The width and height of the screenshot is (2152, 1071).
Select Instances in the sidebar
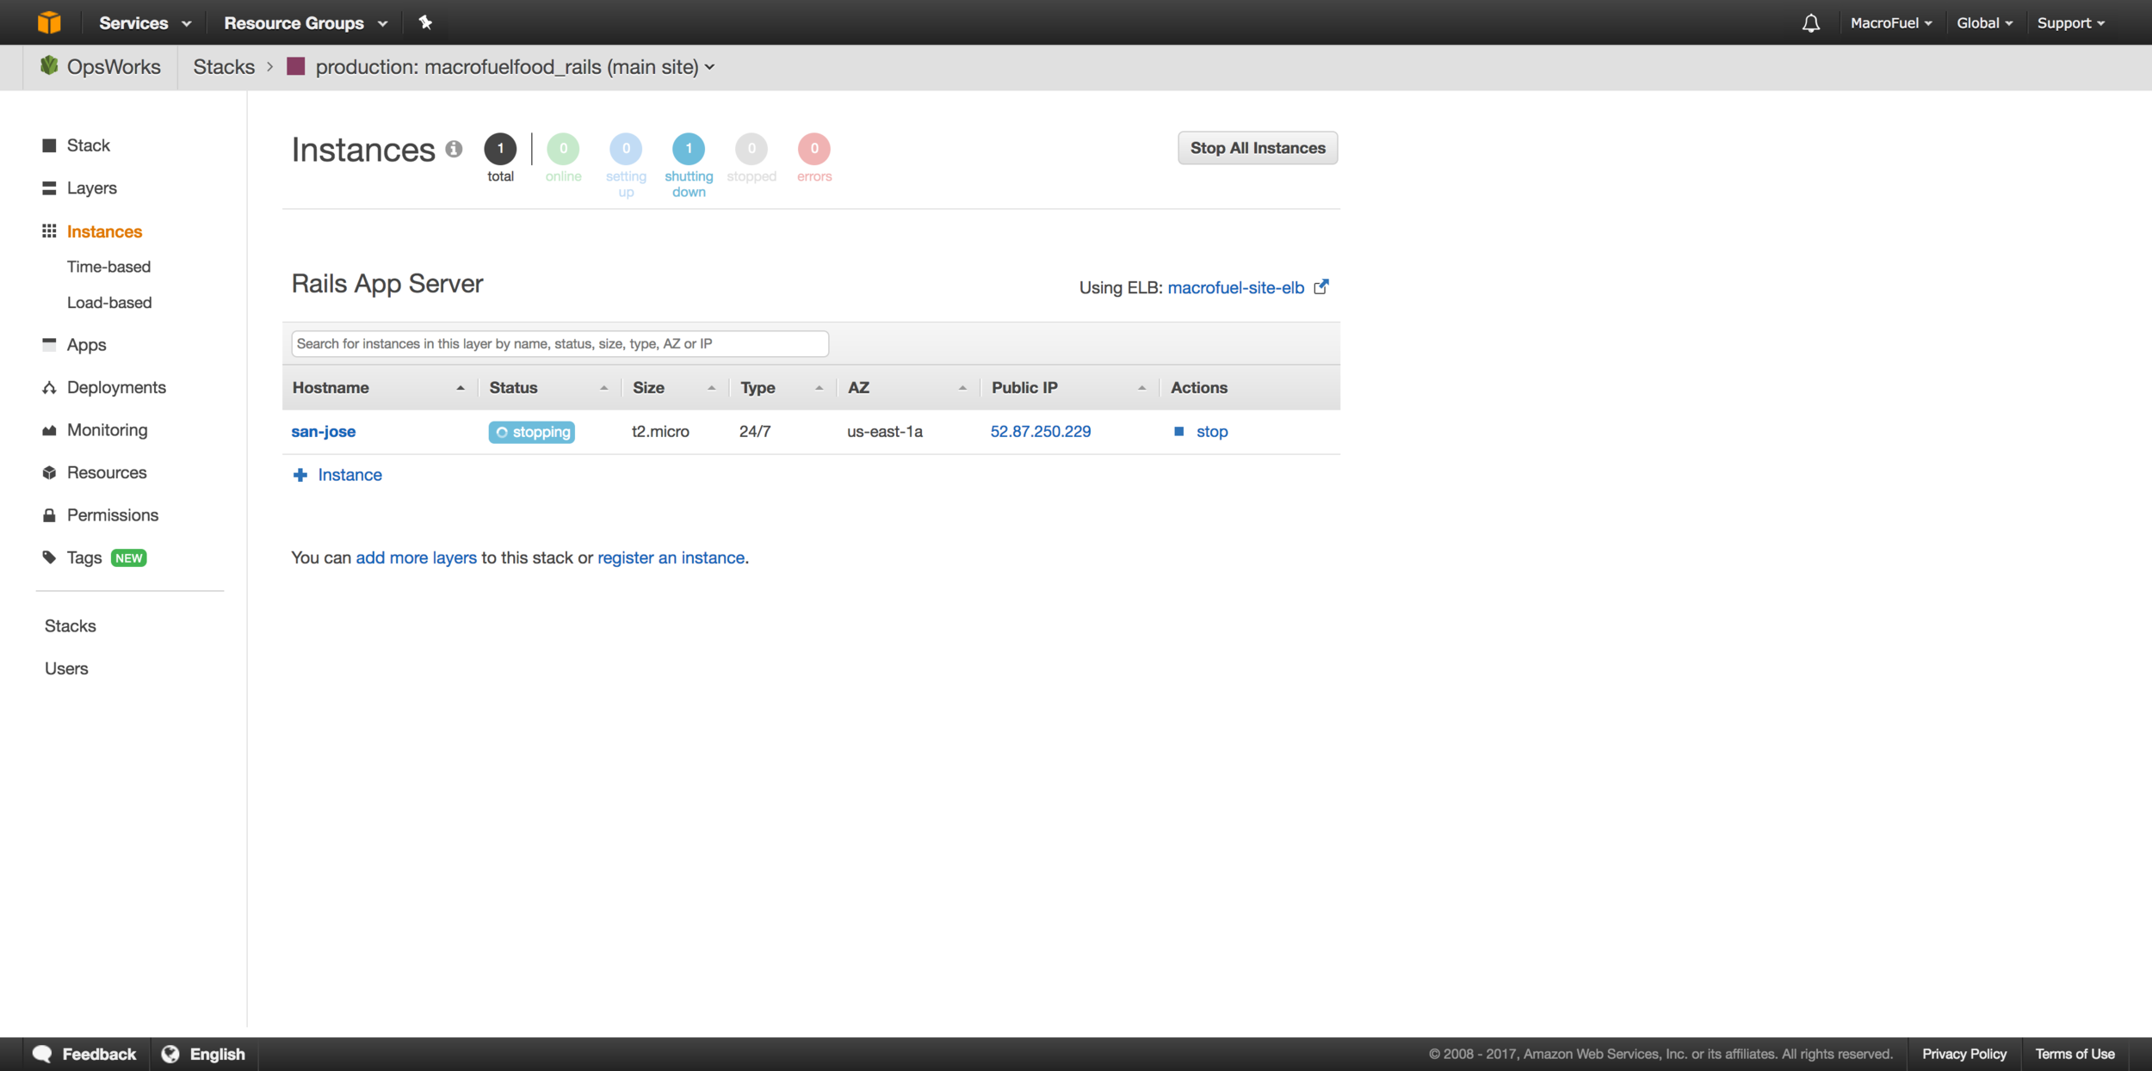point(104,231)
